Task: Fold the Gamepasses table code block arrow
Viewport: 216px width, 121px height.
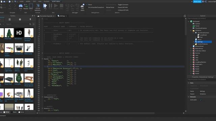Action: 42,97
